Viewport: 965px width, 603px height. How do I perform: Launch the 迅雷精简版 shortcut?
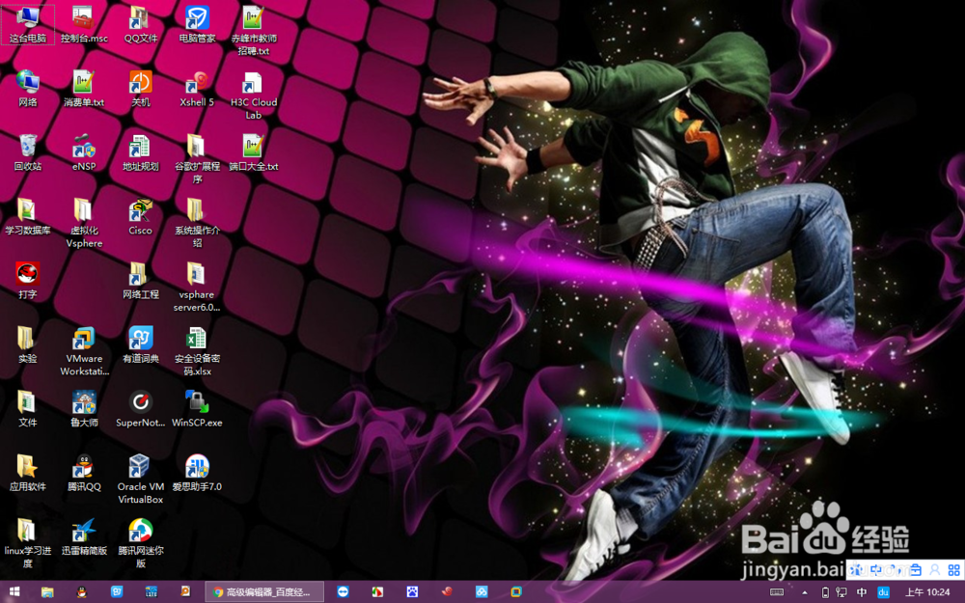click(x=84, y=536)
